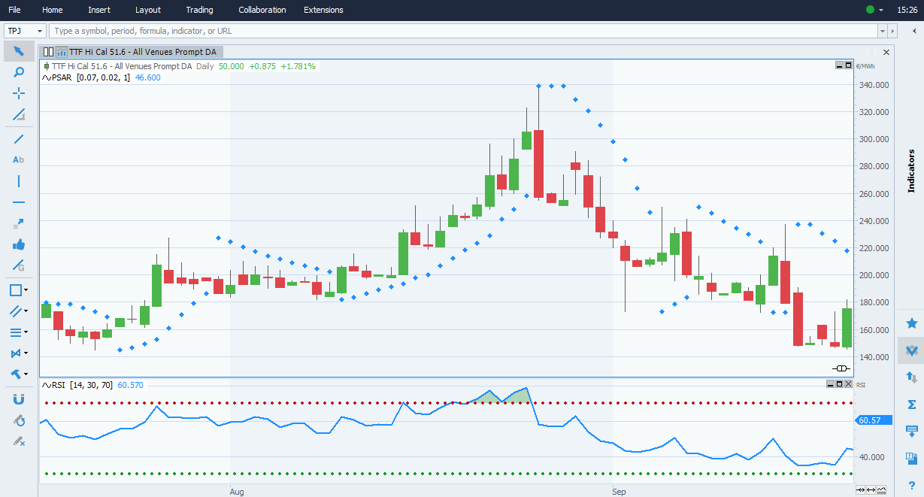
Task: Select the crosshair cursor tool
Action: (x=19, y=93)
